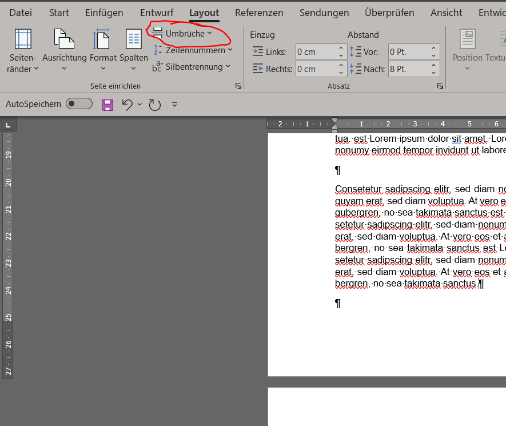Click the first-line indent marker on ruler
This screenshot has height=426, width=506.
(x=334, y=121)
